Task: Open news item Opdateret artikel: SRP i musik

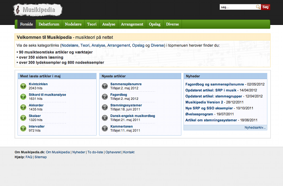Action: [x=211, y=90]
